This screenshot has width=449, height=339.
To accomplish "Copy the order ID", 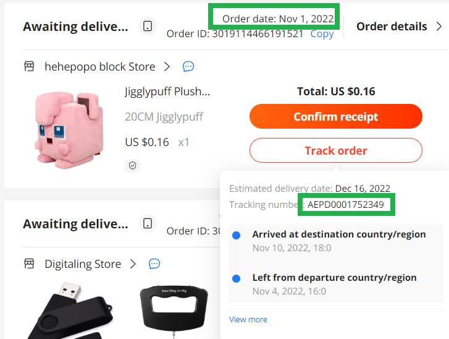I will 322,34.
